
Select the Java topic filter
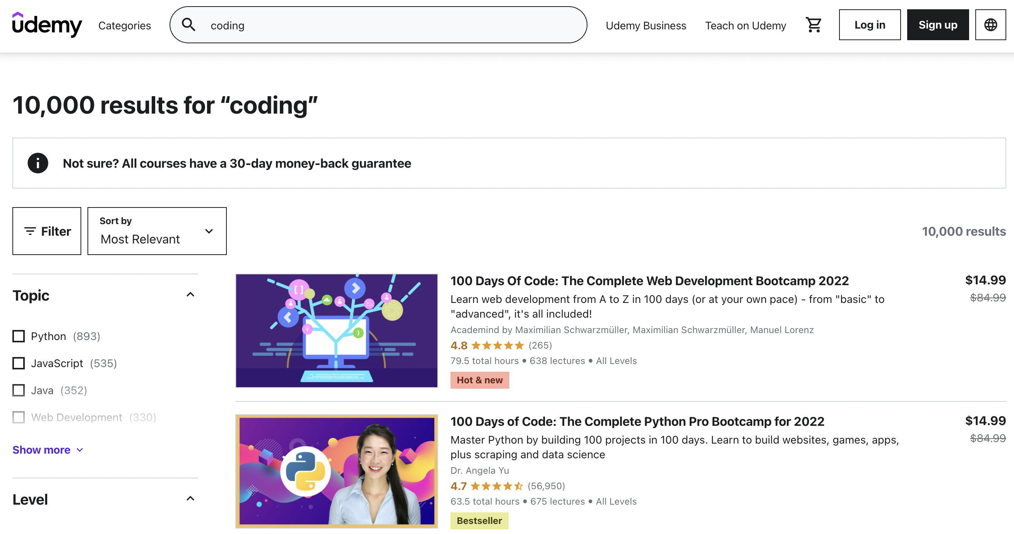tap(18, 390)
